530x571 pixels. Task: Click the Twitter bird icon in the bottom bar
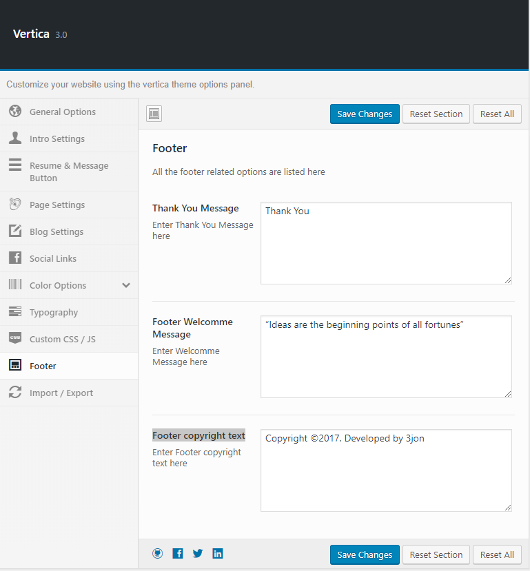pyautogui.click(x=197, y=554)
